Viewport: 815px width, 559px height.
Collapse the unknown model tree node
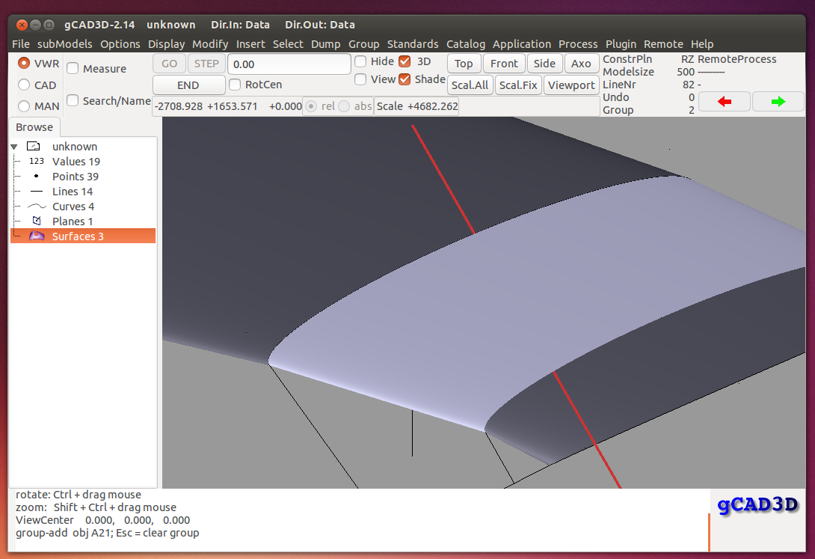[14, 147]
